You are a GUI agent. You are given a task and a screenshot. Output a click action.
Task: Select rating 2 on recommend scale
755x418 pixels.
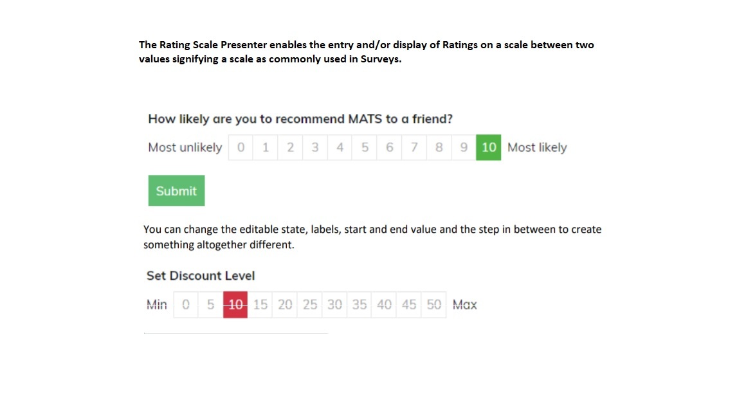pyautogui.click(x=291, y=147)
